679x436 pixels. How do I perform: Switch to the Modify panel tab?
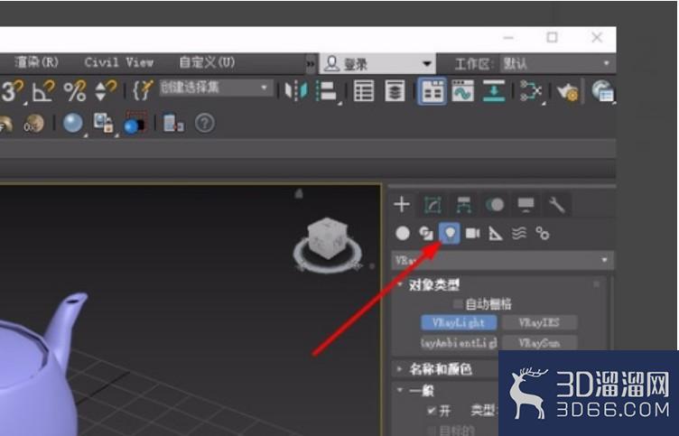click(x=433, y=205)
